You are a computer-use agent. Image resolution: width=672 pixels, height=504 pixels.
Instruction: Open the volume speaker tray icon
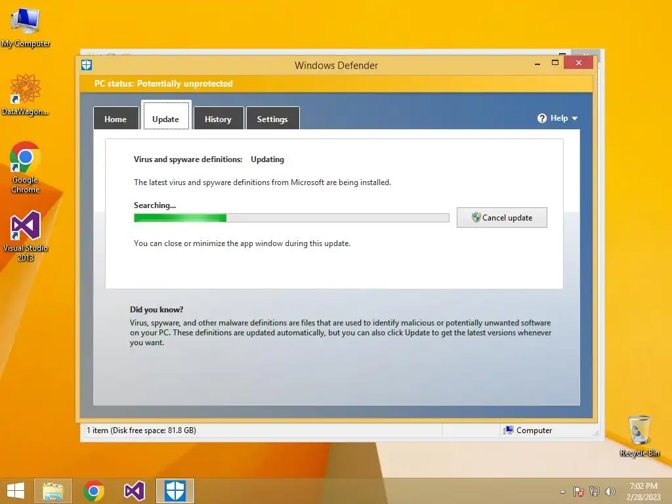tap(610, 492)
